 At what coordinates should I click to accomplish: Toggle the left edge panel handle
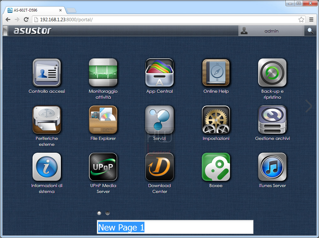pyautogui.click(x=5, y=31)
